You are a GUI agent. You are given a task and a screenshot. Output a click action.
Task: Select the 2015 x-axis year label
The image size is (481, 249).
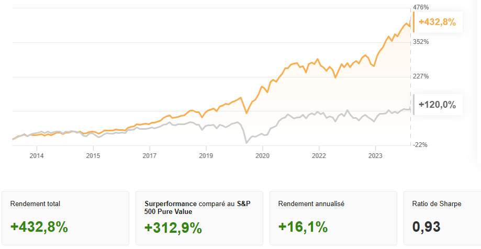pyautogui.click(x=93, y=155)
